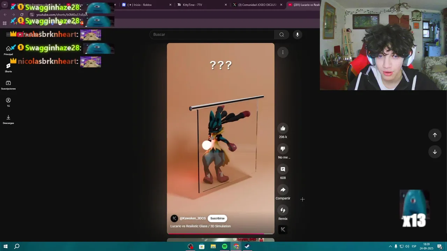This screenshot has height=251, width=447.
Task: Go to next short with down arrow
Action: pyautogui.click(x=435, y=152)
